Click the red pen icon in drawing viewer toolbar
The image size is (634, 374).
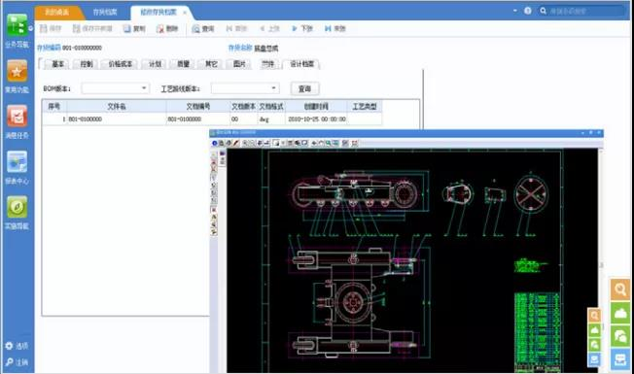pos(235,143)
